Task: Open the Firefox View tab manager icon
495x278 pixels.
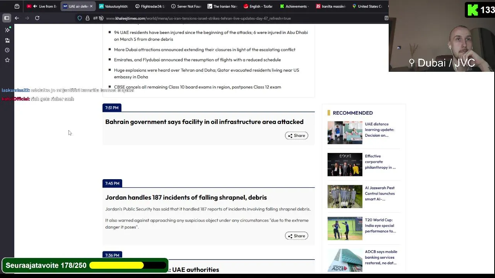Action: pos(17,6)
